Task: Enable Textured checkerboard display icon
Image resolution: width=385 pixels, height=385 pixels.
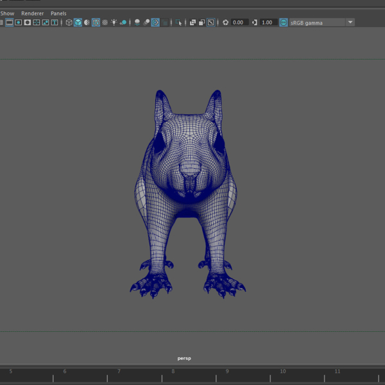Action: (105, 22)
